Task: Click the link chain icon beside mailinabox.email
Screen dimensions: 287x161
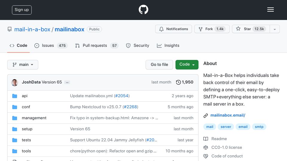Action: coord(206,116)
